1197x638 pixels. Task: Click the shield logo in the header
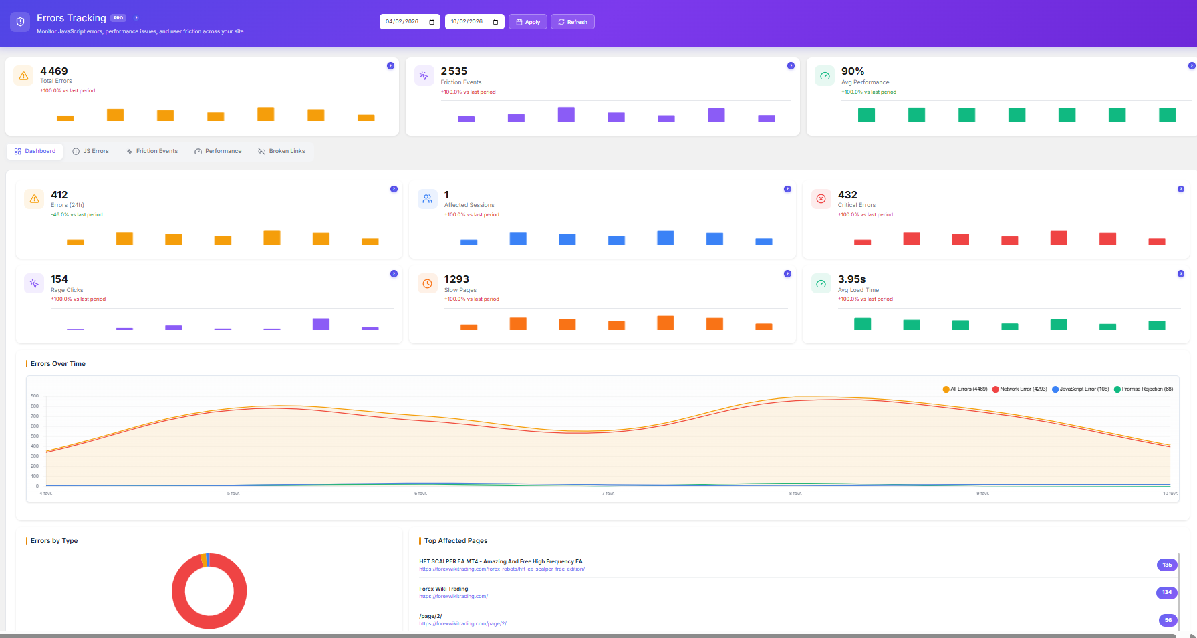19,22
